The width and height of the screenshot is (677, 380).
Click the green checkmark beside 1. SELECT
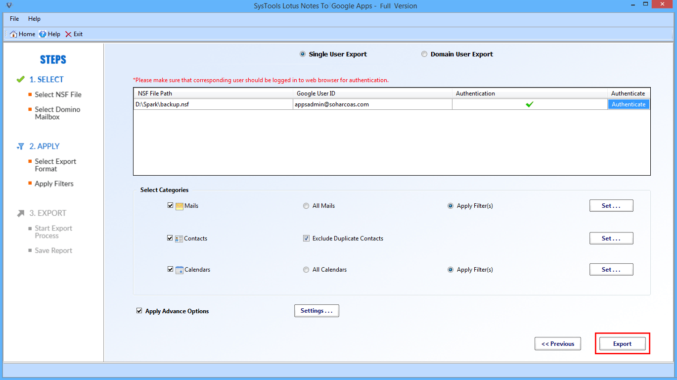[x=20, y=79]
